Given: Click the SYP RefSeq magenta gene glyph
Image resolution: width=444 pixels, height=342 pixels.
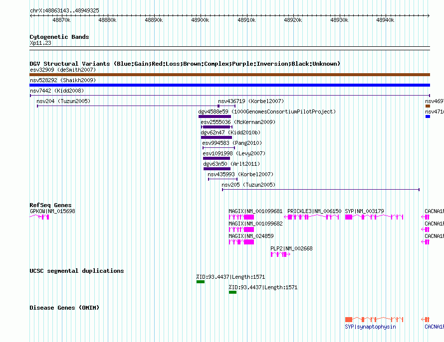Looking at the screenshot, I should coord(374,217).
